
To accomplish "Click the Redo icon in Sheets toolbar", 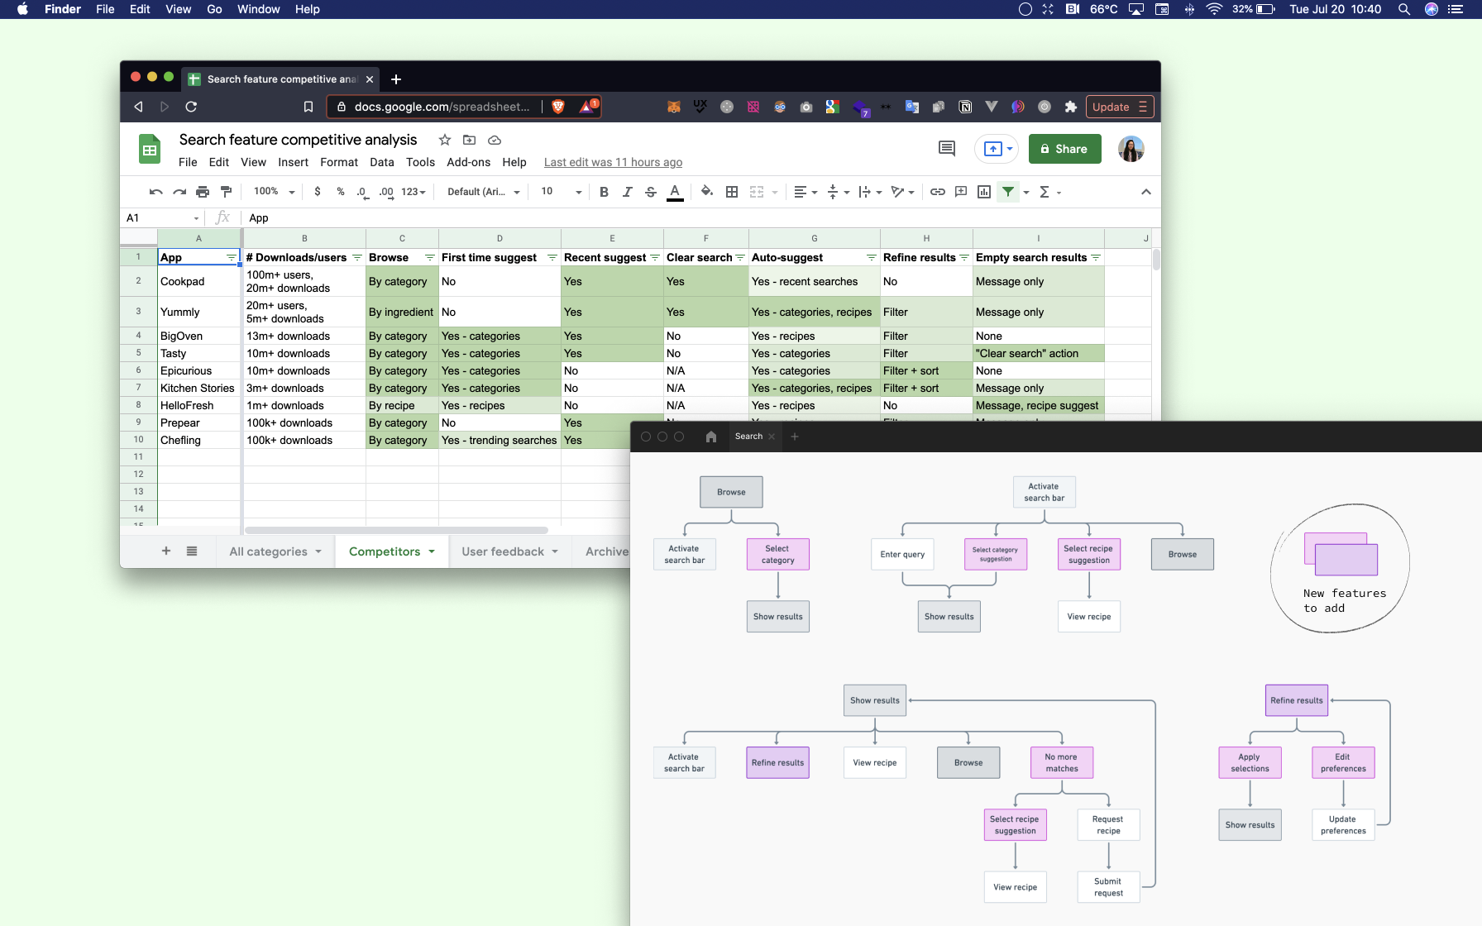I will (x=179, y=192).
